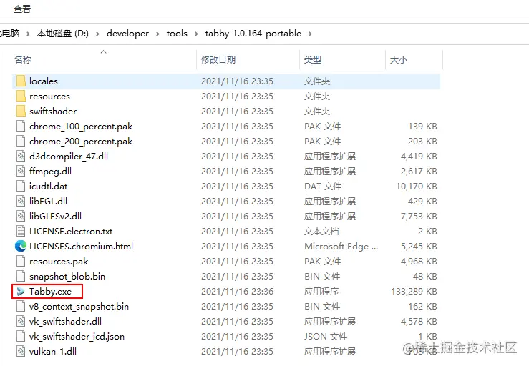Image resolution: width=529 pixels, height=366 pixels.
Task: Click the vk_swiftshader.dll file icon
Action: click(x=21, y=322)
